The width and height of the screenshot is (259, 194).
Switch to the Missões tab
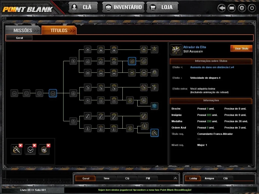23,30
